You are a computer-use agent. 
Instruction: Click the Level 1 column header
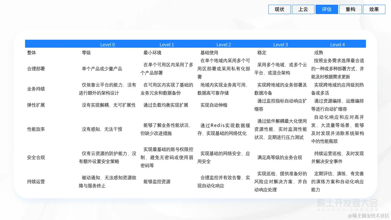(x=167, y=44)
